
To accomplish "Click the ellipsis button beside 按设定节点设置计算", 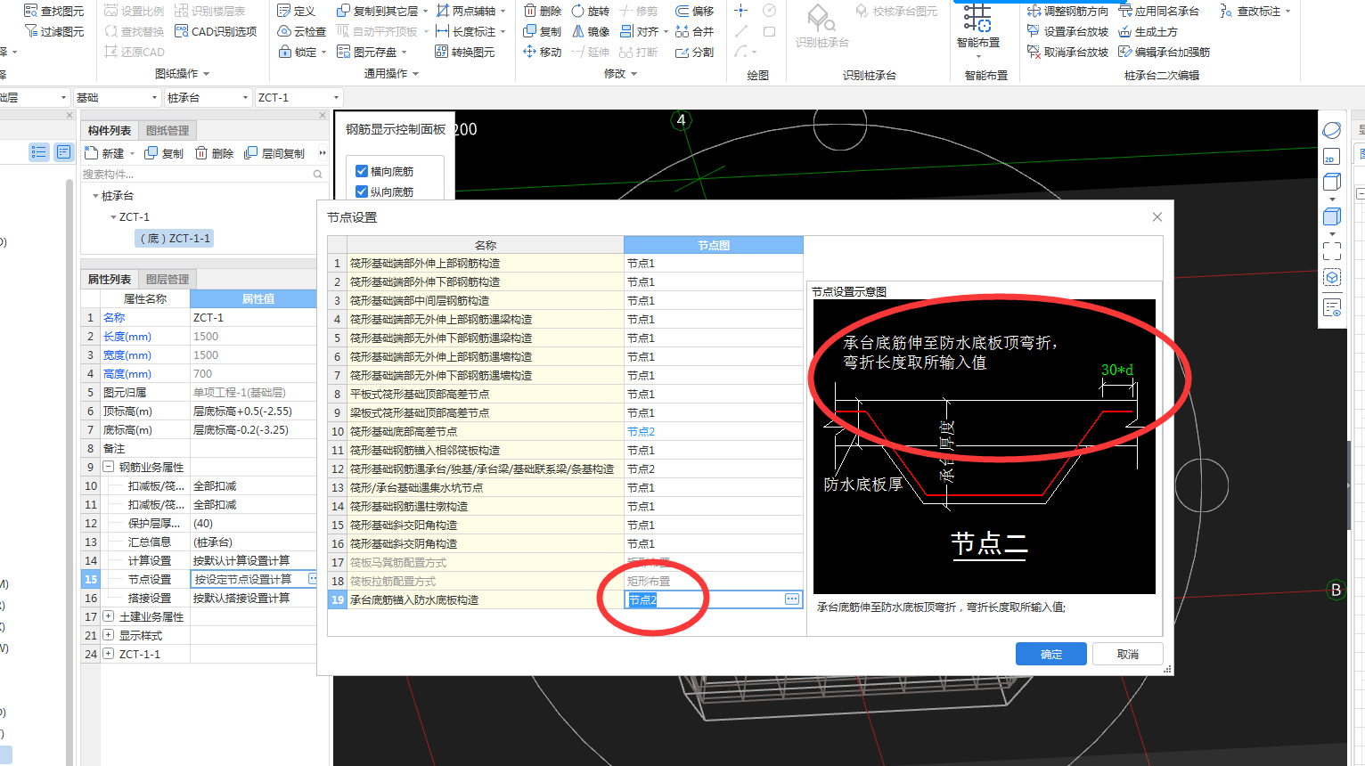I will pyautogui.click(x=312, y=579).
